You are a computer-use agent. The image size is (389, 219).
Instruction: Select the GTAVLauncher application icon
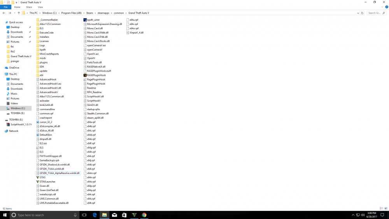tap(38, 182)
